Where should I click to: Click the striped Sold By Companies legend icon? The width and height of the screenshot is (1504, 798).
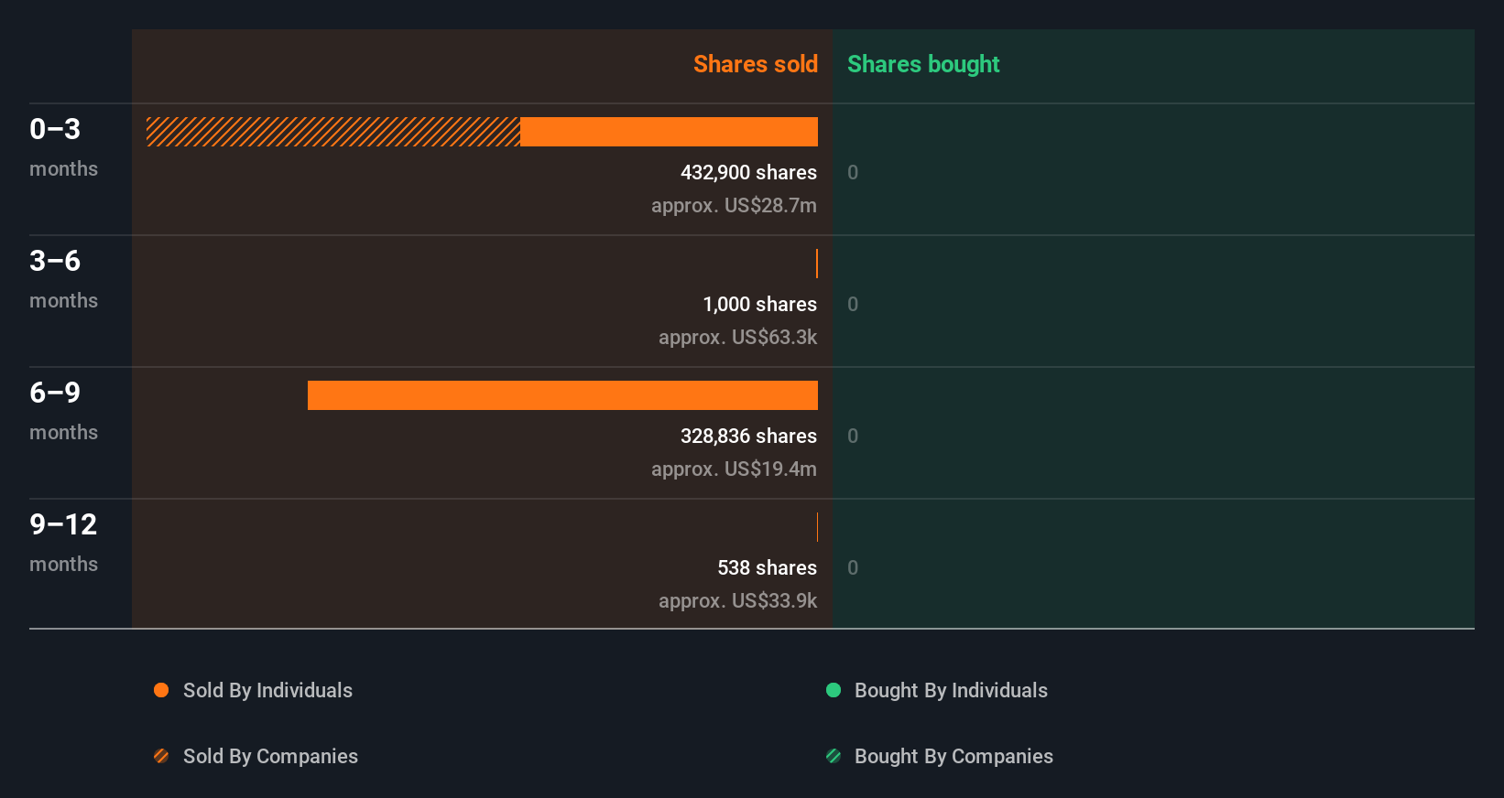[x=161, y=756]
